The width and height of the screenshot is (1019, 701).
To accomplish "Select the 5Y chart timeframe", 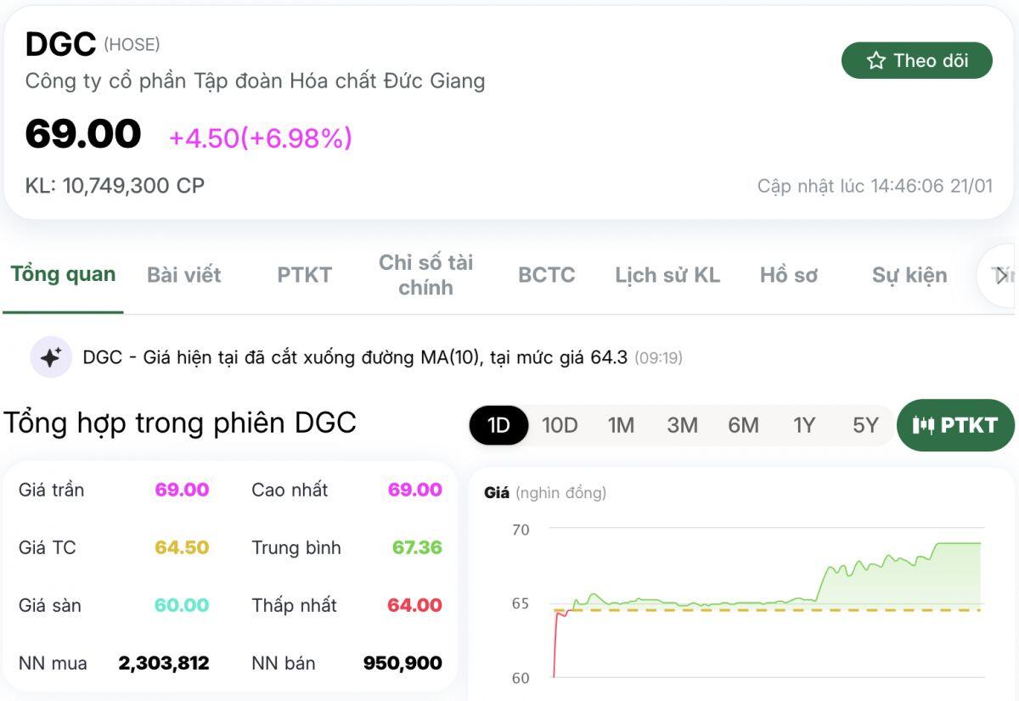I will tap(864, 425).
